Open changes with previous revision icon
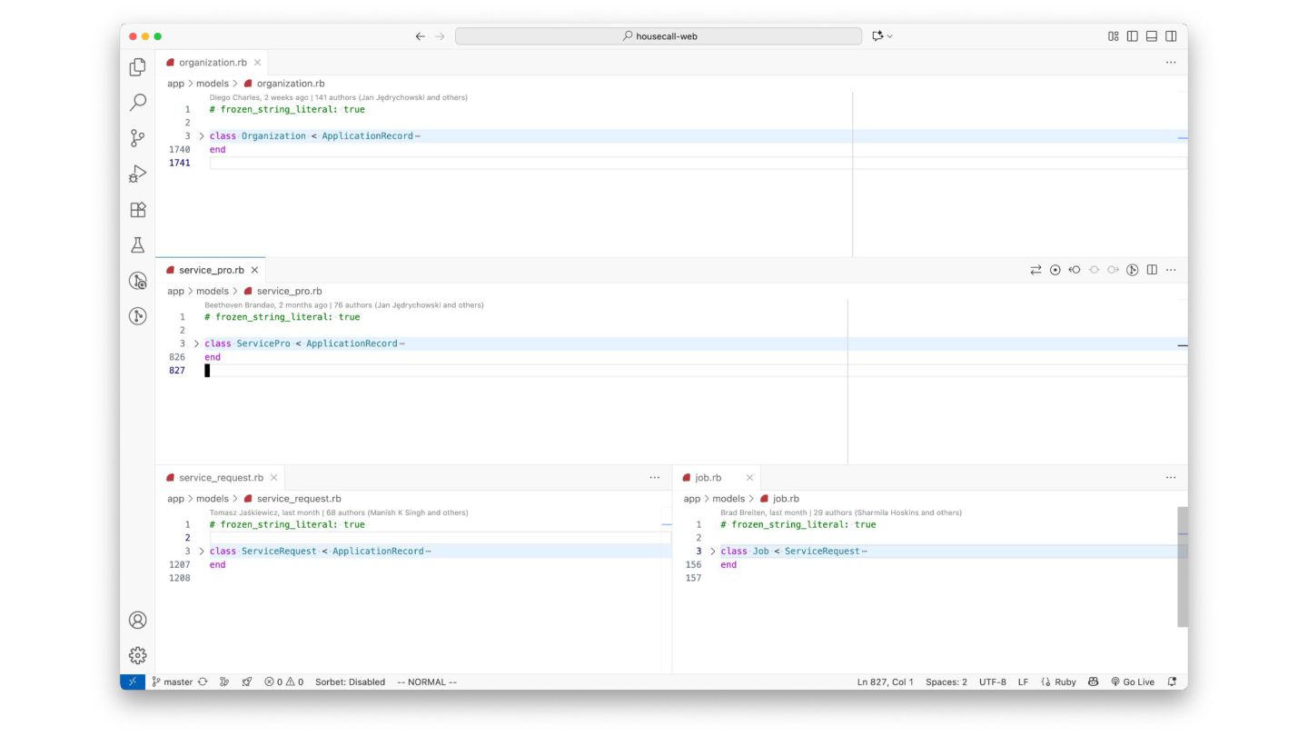Image resolution: width=1308 pixels, height=736 pixels. (1075, 270)
